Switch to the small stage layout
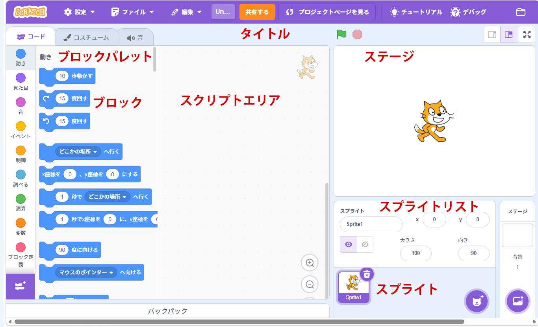This screenshot has width=538, height=327. pyautogui.click(x=492, y=35)
